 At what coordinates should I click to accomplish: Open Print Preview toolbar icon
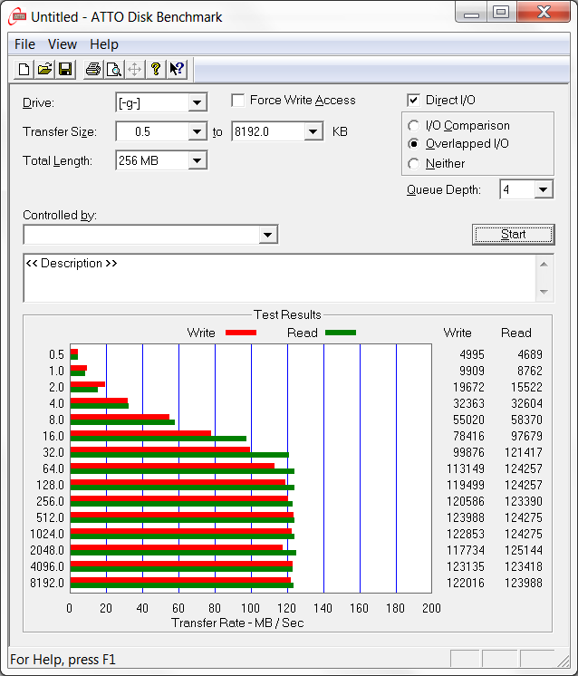(x=114, y=70)
